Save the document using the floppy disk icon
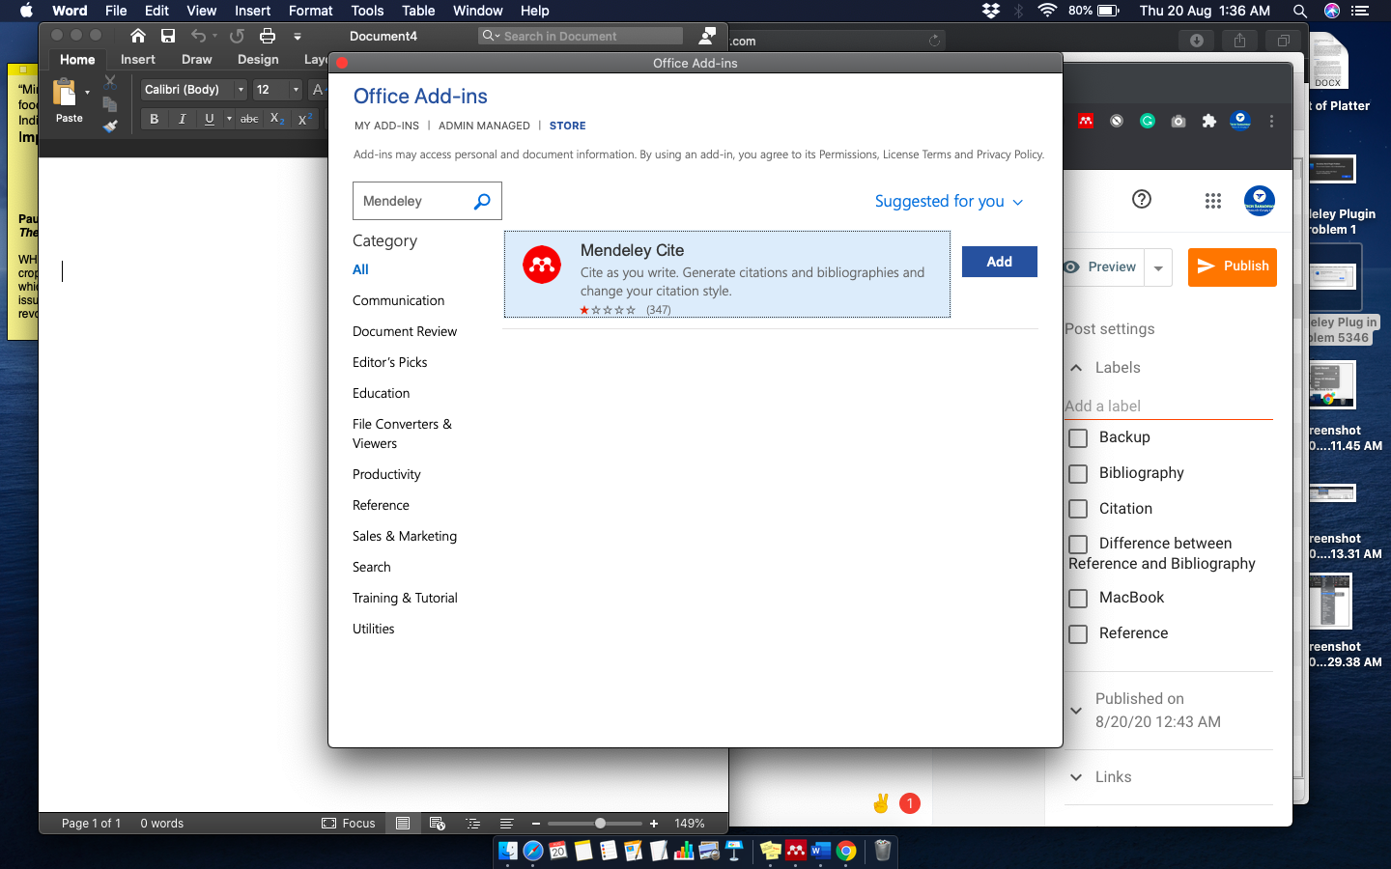The width and height of the screenshot is (1391, 869). tap(168, 36)
